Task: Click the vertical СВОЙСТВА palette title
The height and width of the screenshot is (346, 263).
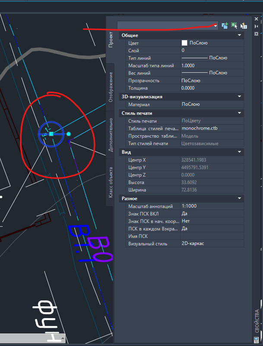Action: click(257, 321)
